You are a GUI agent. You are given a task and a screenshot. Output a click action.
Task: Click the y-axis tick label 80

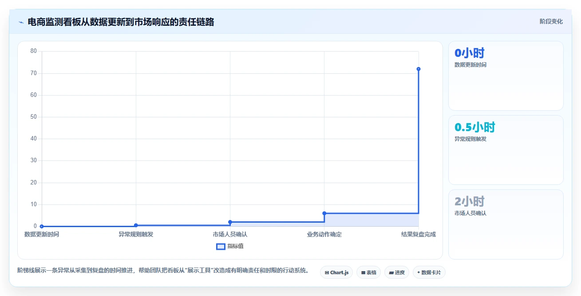(34, 51)
